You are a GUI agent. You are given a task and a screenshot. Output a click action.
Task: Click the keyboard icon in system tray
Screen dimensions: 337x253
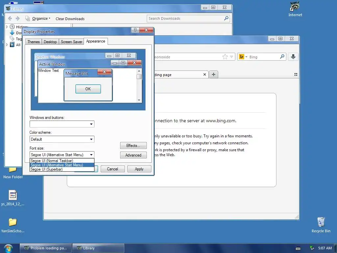(x=298, y=248)
